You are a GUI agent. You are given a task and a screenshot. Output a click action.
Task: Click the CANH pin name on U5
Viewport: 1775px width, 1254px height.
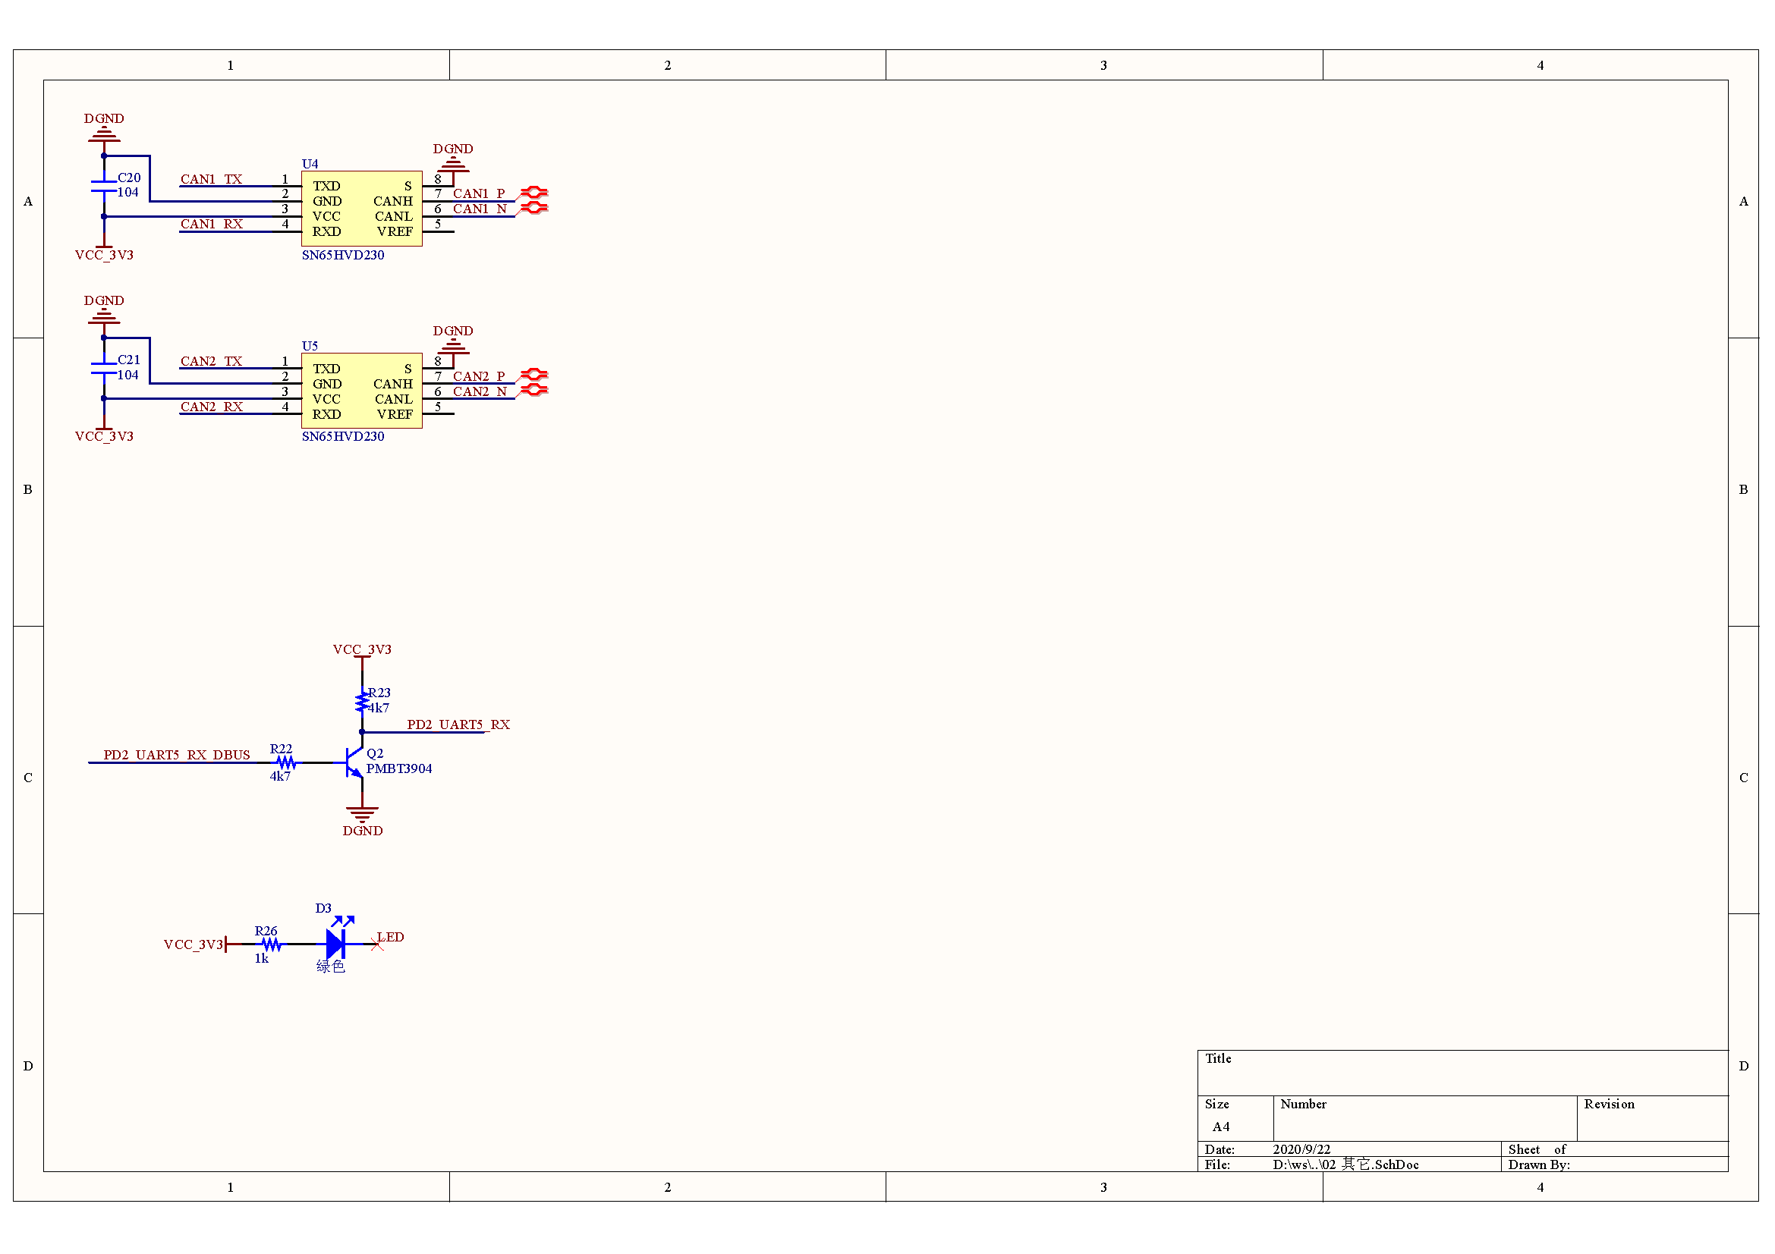[x=393, y=384]
